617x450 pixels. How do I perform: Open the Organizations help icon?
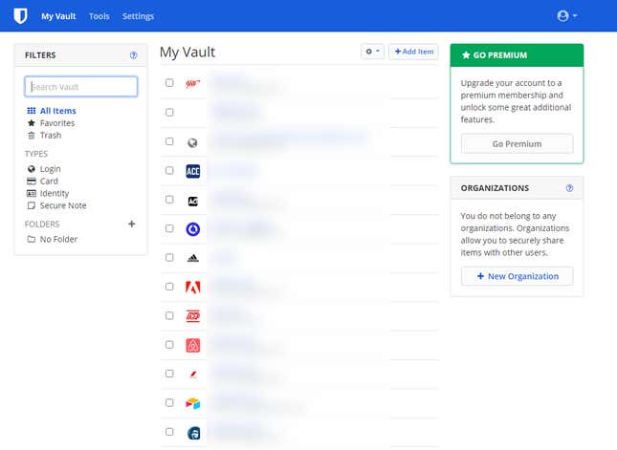[x=569, y=188]
